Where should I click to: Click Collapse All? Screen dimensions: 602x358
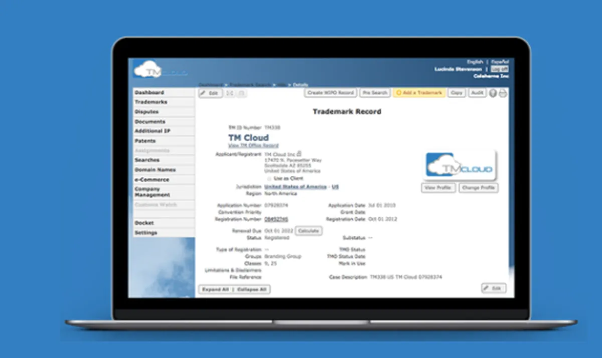252,289
